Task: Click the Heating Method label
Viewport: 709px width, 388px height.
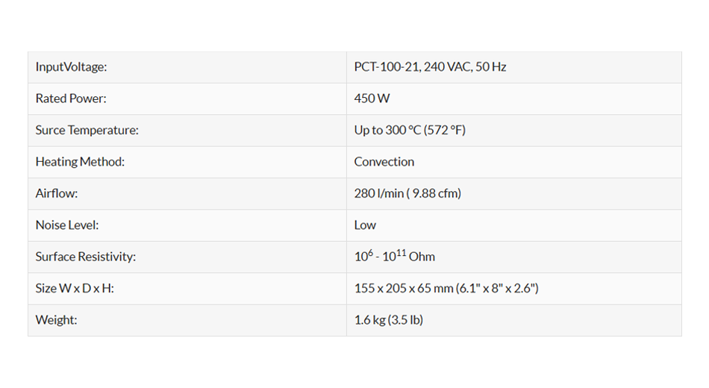Action: pyautogui.click(x=80, y=162)
